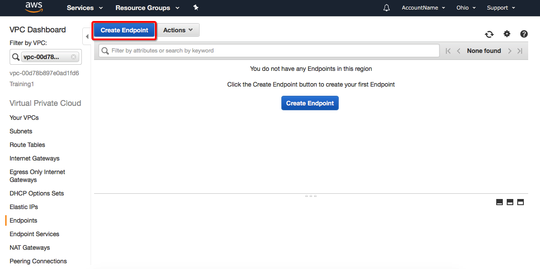Select Endpoint Services in the sidebar
Image resolution: width=540 pixels, height=269 pixels.
click(34, 234)
